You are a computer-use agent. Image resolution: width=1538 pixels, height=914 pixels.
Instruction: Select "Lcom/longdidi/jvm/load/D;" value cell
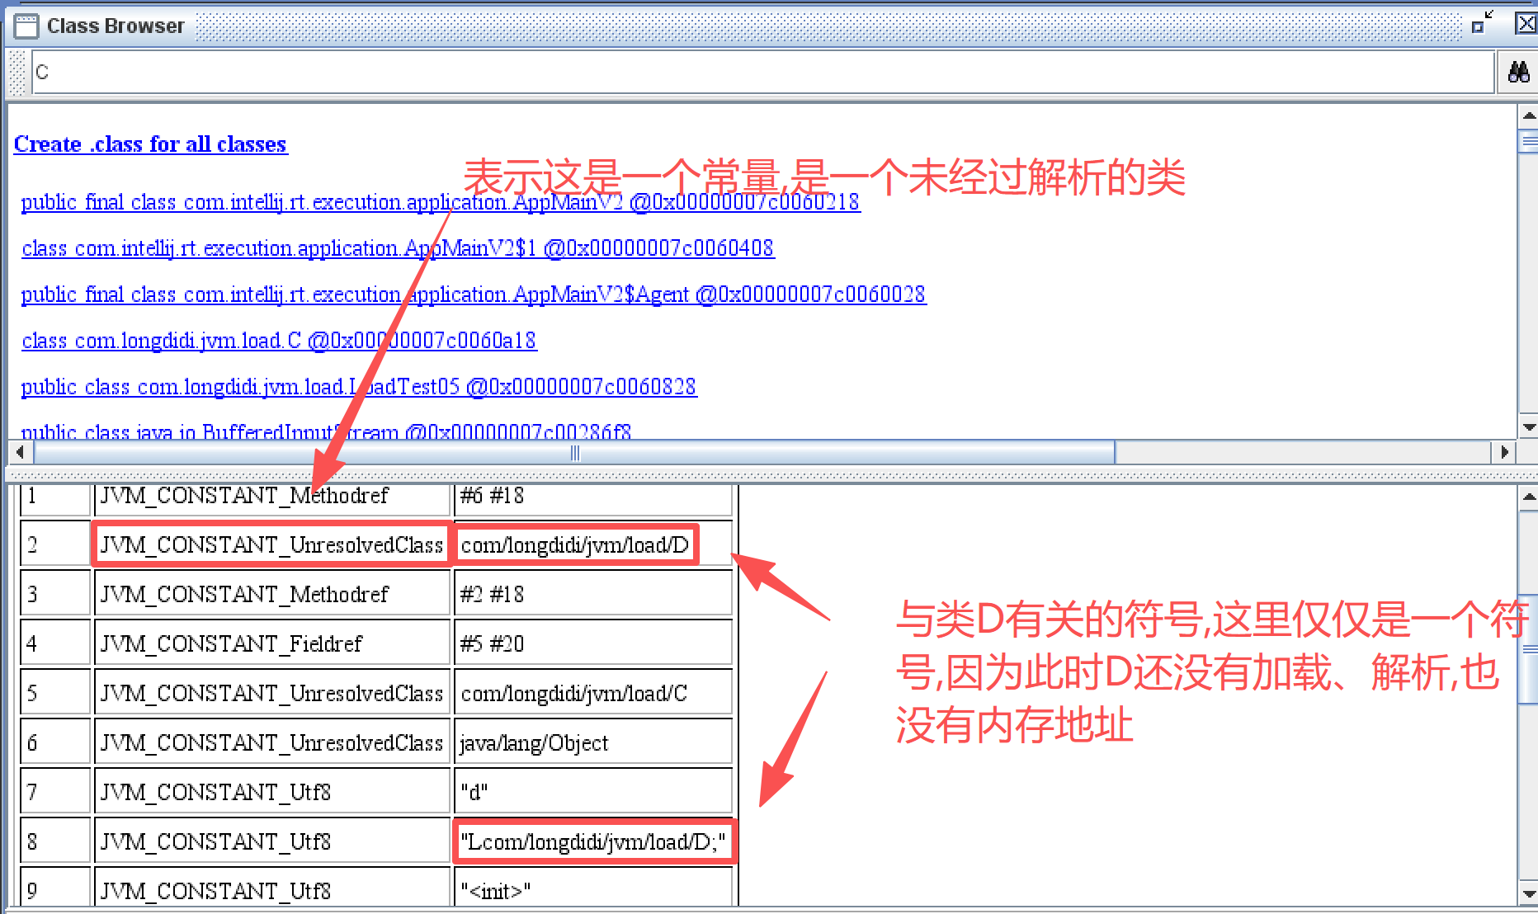[x=592, y=841]
